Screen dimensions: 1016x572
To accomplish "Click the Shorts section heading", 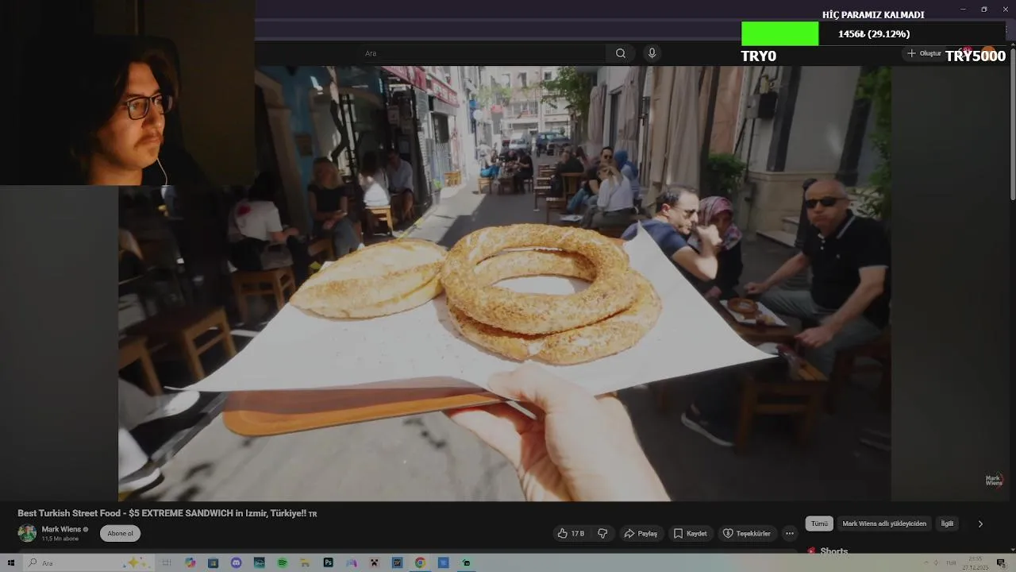I will point(834,551).
